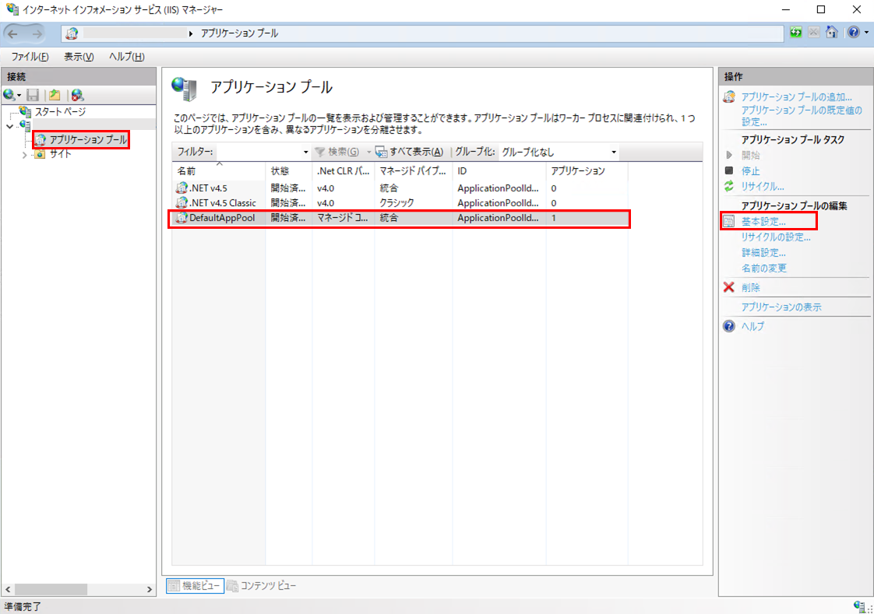The width and height of the screenshot is (874, 614).
Task: Click the status bar network icon
Action: tap(859, 606)
